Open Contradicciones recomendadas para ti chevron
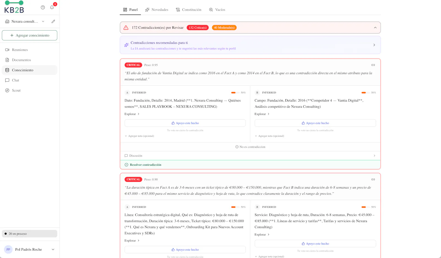The image size is (441, 258). pos(374,45)
